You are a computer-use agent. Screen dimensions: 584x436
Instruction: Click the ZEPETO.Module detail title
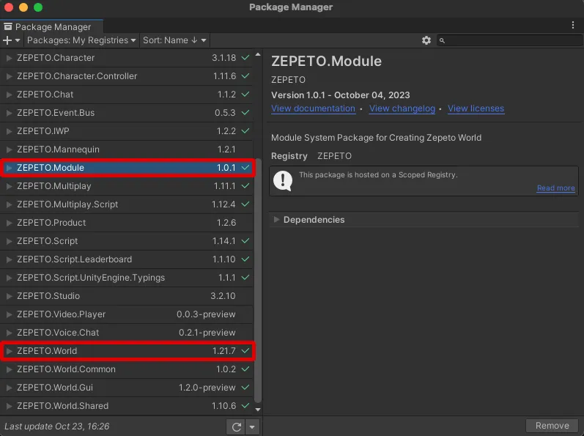point(326,62)
